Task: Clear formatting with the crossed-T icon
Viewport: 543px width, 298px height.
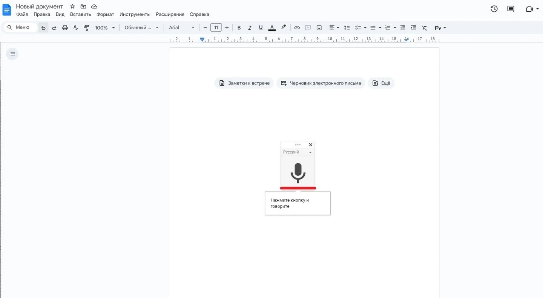Action: [424, 28]
